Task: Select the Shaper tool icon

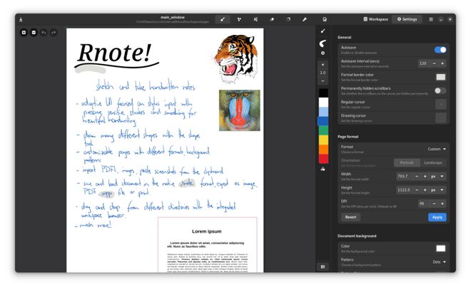Action: [x=239, y=19]
